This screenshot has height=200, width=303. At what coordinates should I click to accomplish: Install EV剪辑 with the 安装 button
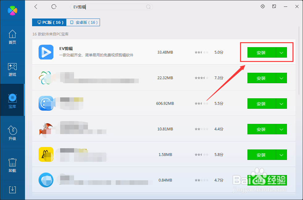point(262,52)
